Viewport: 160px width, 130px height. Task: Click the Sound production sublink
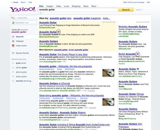pyautogui.click(x=47, y=69)
